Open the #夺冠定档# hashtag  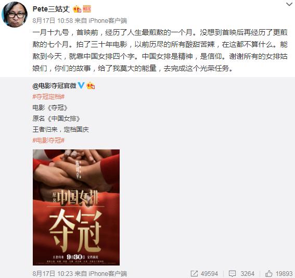coord(48,97)
